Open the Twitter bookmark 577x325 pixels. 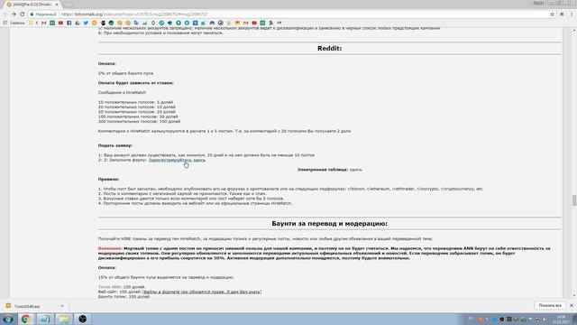pyautogui.click(x=86, y=23)
